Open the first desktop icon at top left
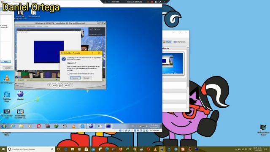The height and width of the screenshot is (152, 270). (20, 15)
